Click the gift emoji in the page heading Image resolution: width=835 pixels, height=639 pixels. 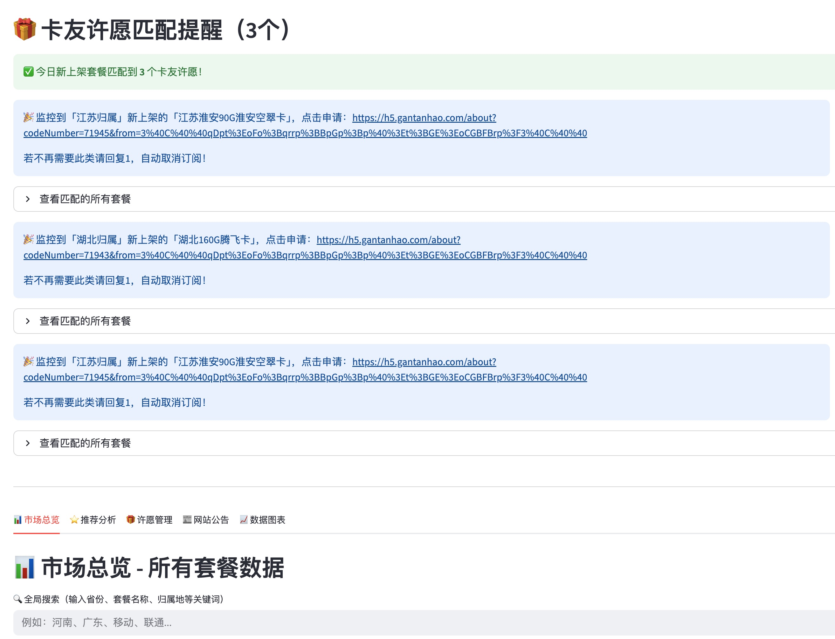point(25,29)
